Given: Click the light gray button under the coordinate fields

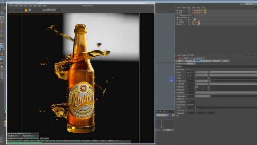Looking at the screenshot, I should pos(168,130).
